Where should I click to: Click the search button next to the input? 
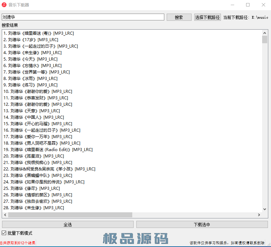pos(179,17)
